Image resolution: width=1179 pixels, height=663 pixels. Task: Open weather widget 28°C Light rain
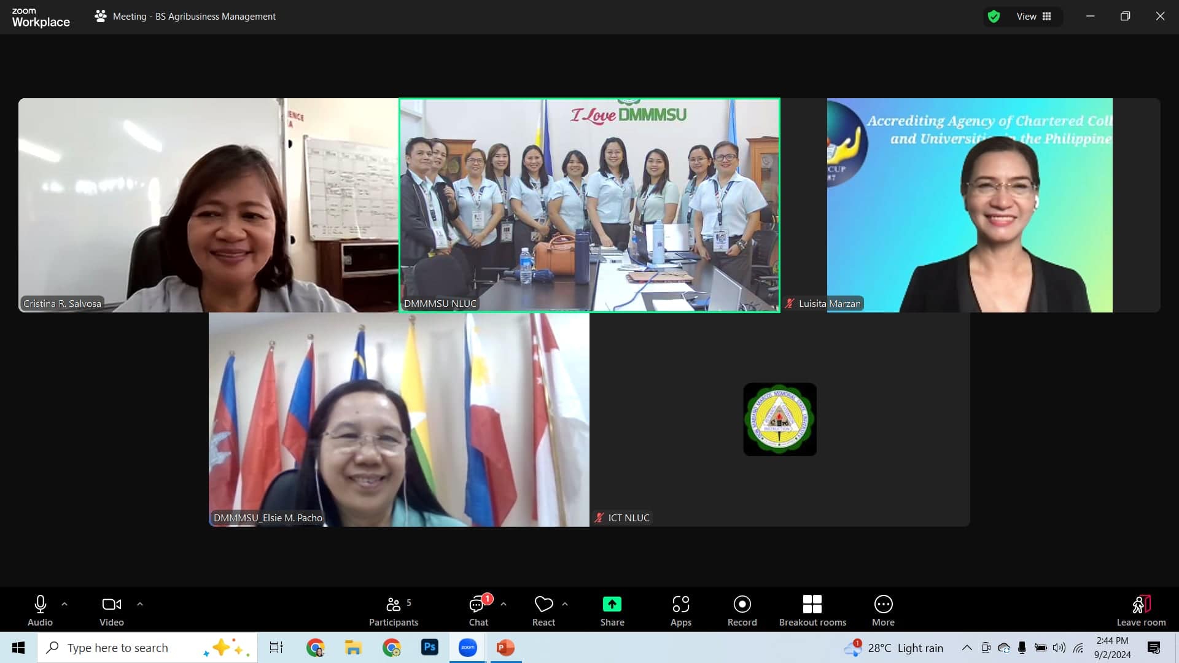893,648
